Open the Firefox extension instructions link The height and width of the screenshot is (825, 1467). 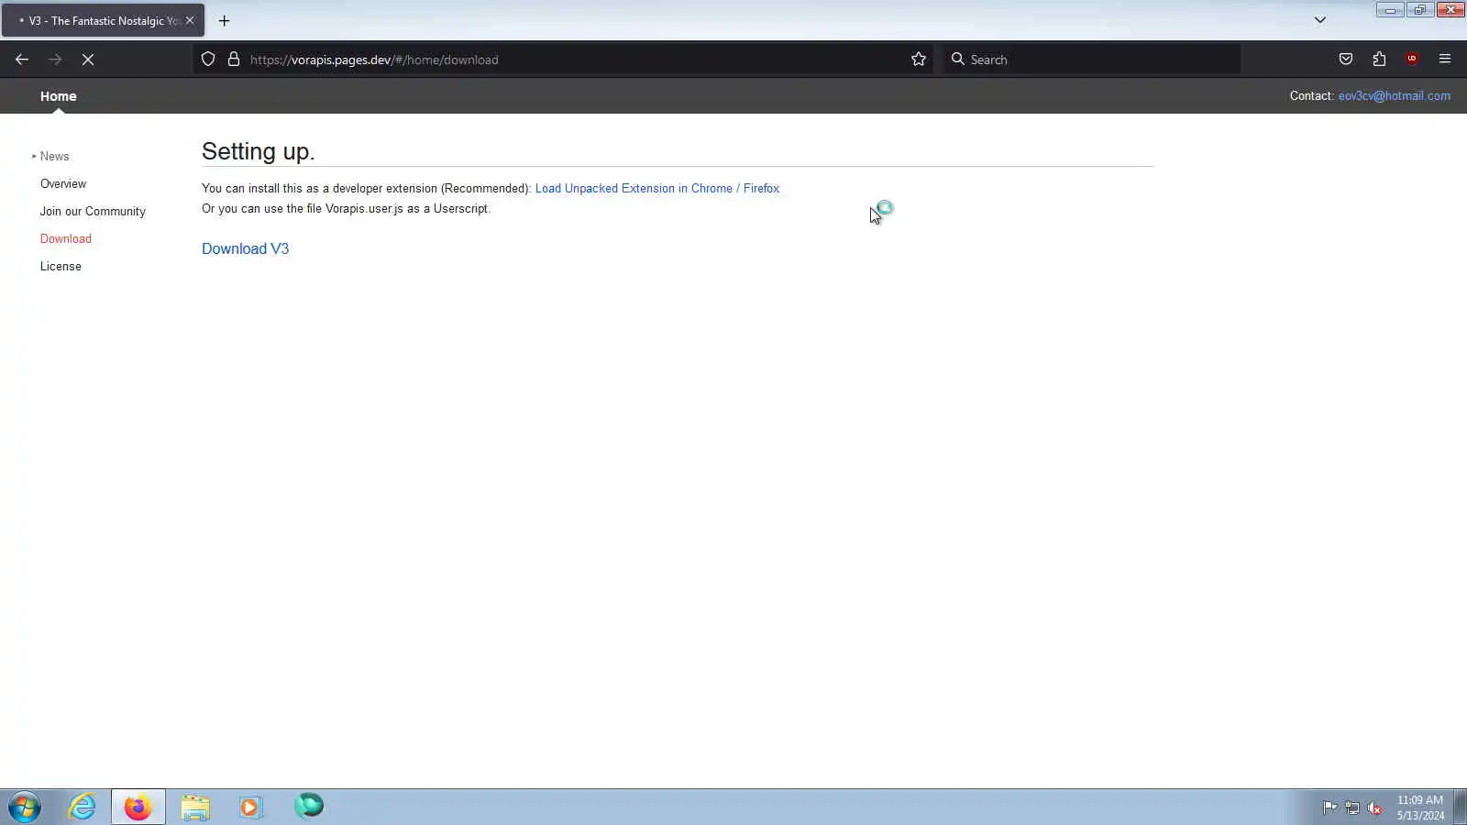pos(761,189)
